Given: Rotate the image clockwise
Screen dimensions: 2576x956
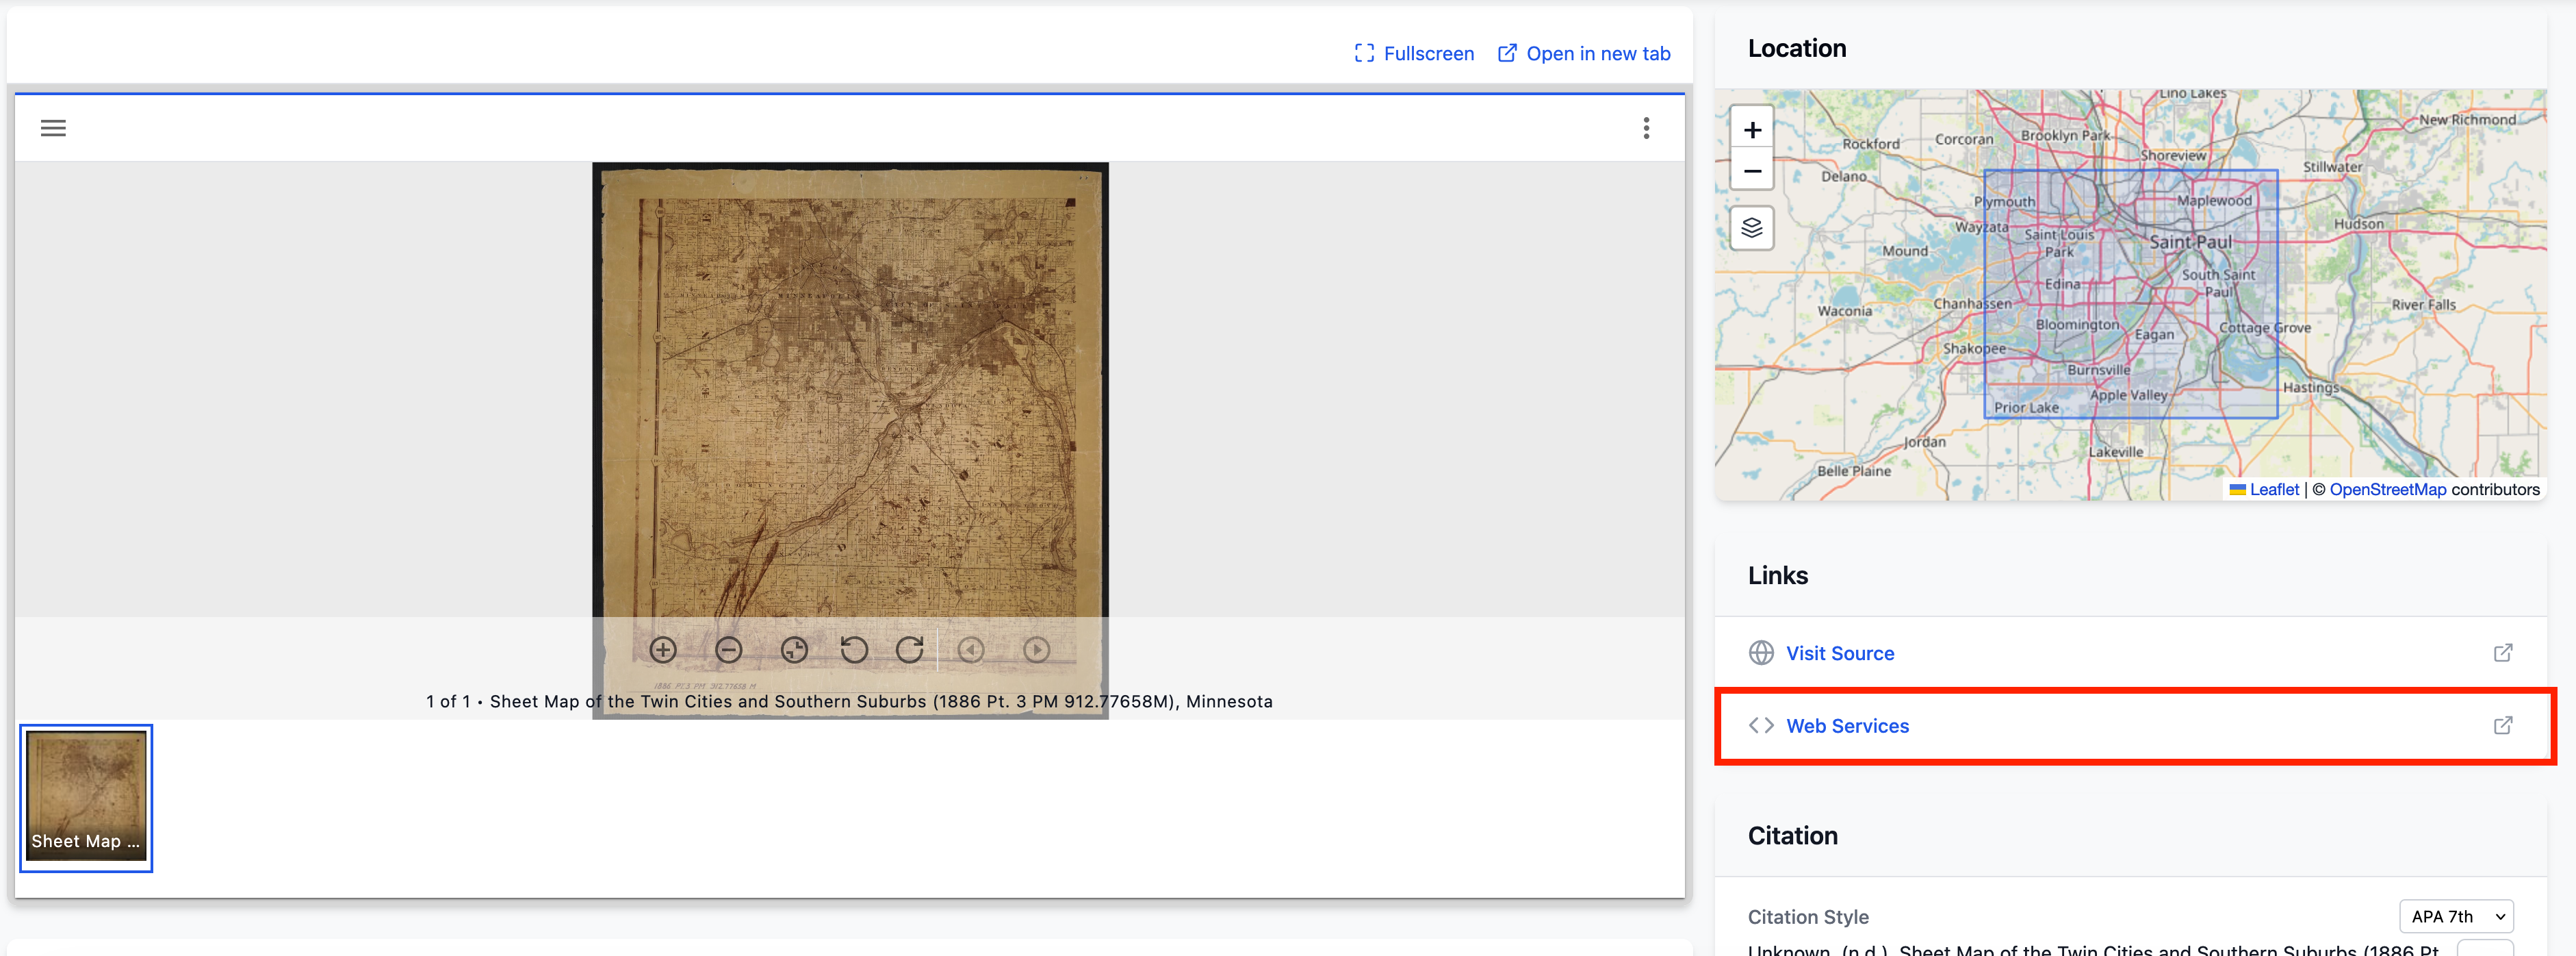Looking at the screenshot, I should coord(910,650).
